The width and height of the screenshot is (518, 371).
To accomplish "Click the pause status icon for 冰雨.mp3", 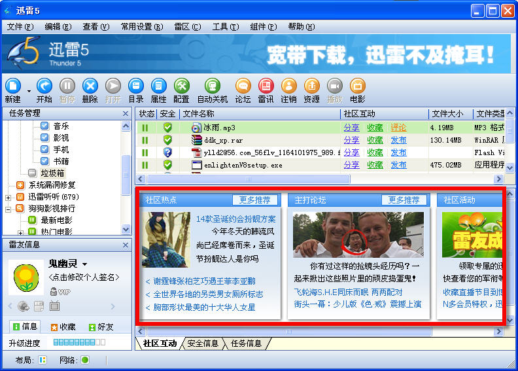I will point(145,128).
